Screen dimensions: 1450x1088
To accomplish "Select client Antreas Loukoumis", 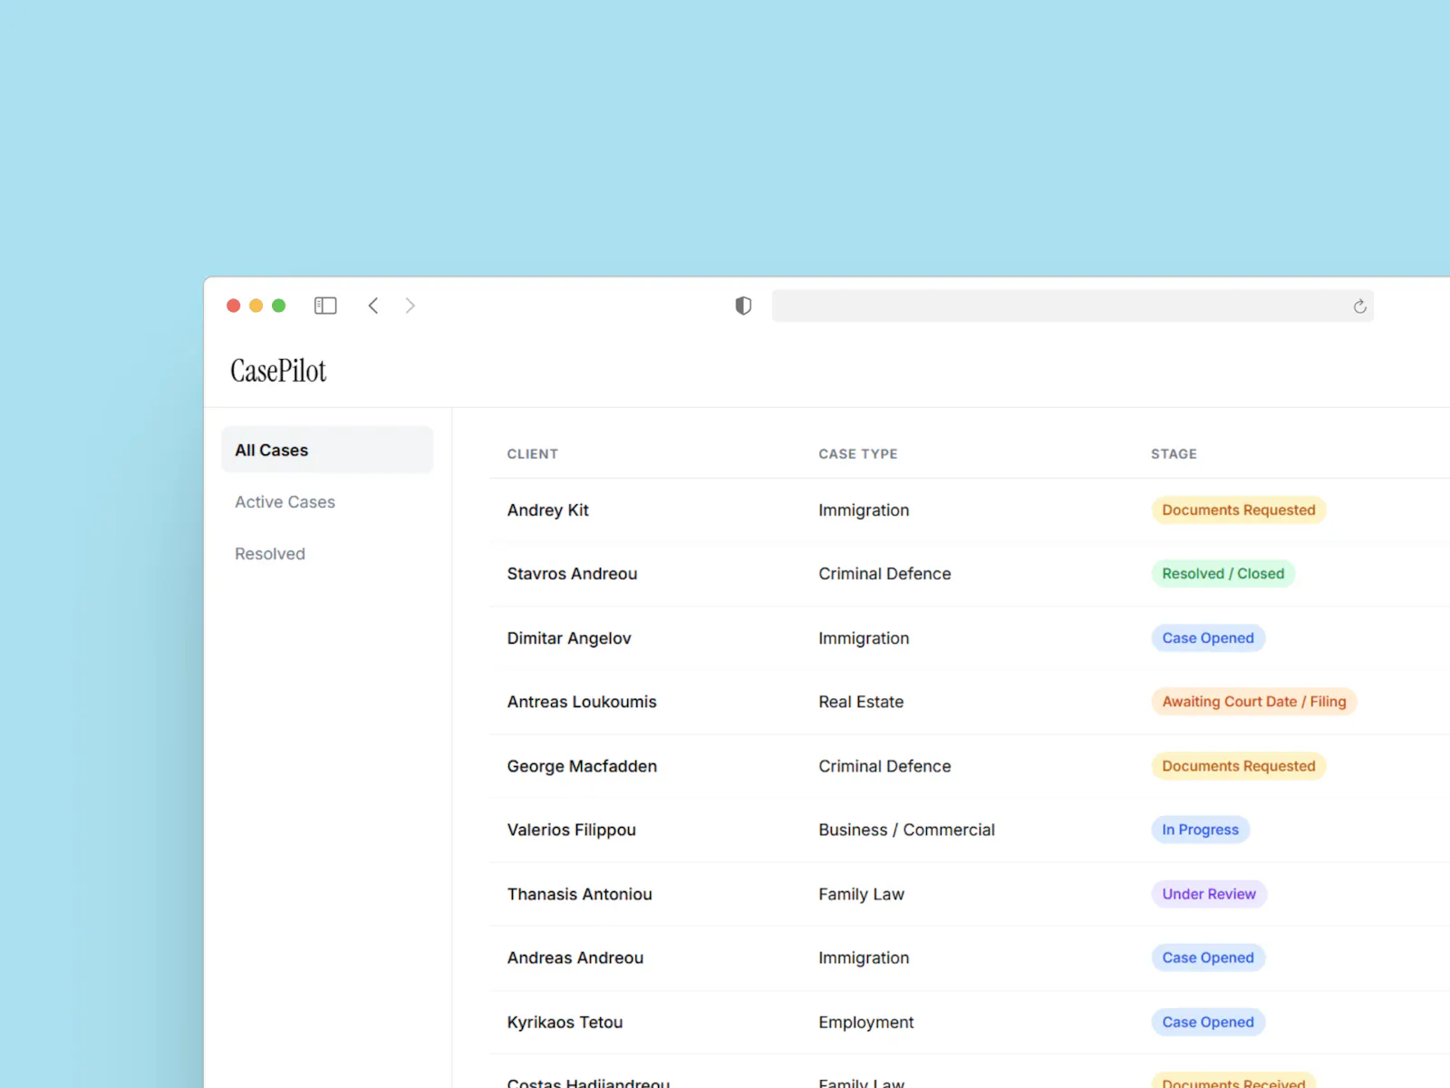I will [x=582, y=701].
